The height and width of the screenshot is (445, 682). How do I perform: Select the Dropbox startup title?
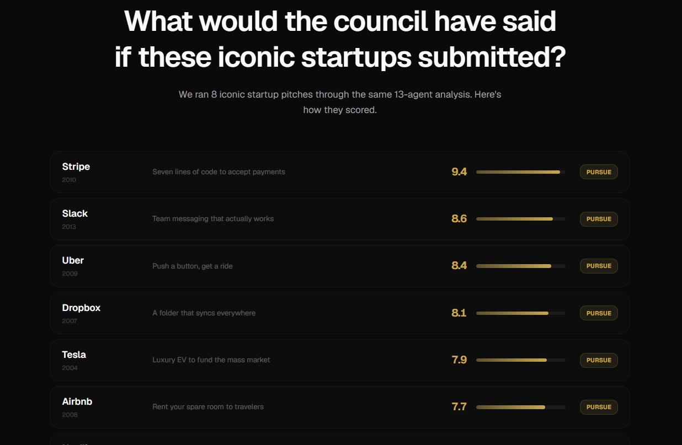pyautogui.click(x=81, y=308)
